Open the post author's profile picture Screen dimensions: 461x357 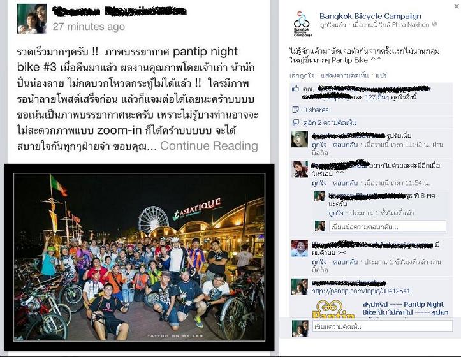coord(32,19)
